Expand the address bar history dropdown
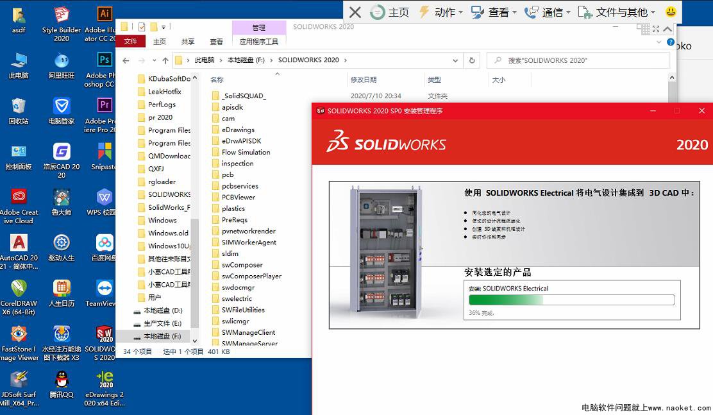This screenshot has height=415, width=713. [x=455, y=60]
